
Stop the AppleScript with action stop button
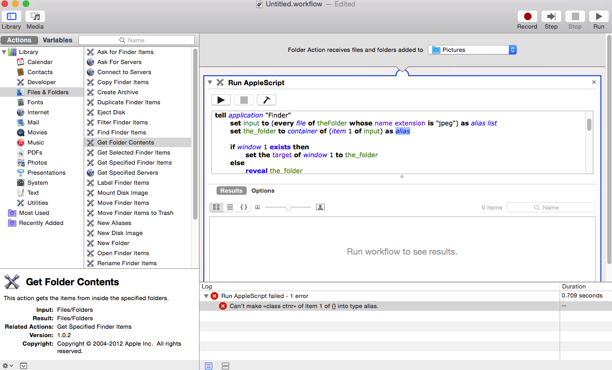point(244,100)
